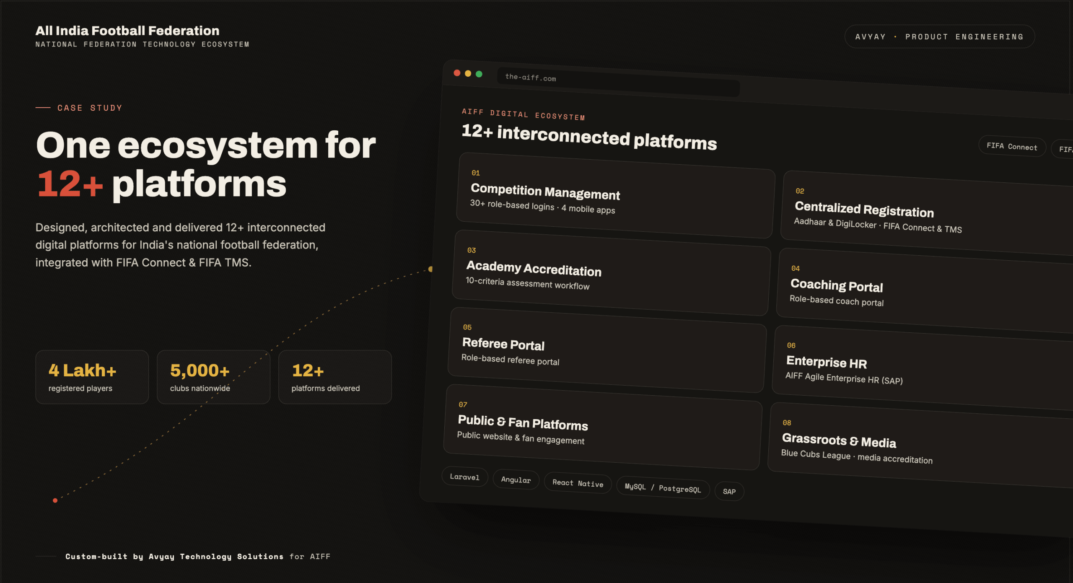Click the the-aiff.com address bar
This screenshot has width=1073, height=583.
tap(618, 82)
